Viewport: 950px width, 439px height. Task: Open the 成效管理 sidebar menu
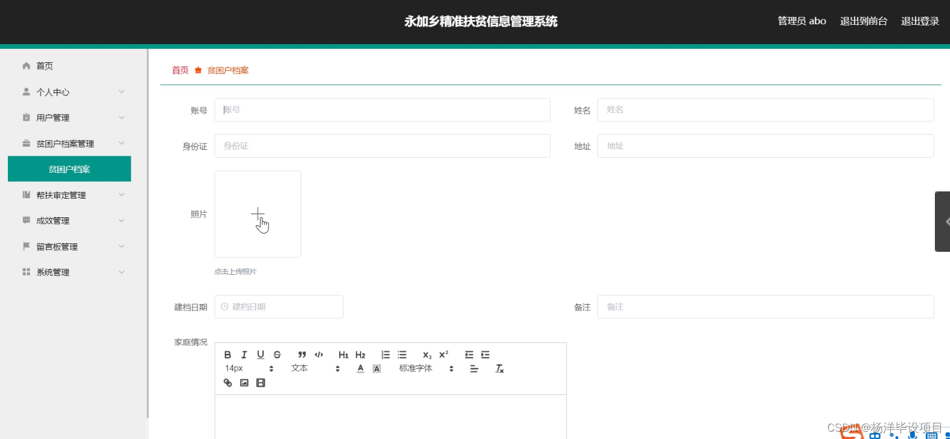coord(70,220)
